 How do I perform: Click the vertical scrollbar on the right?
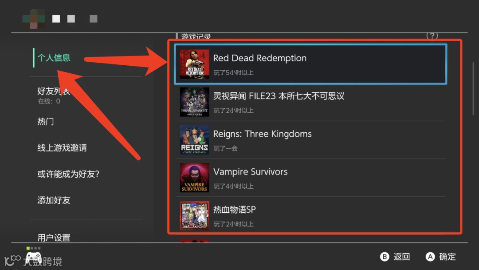pos(474,89)
